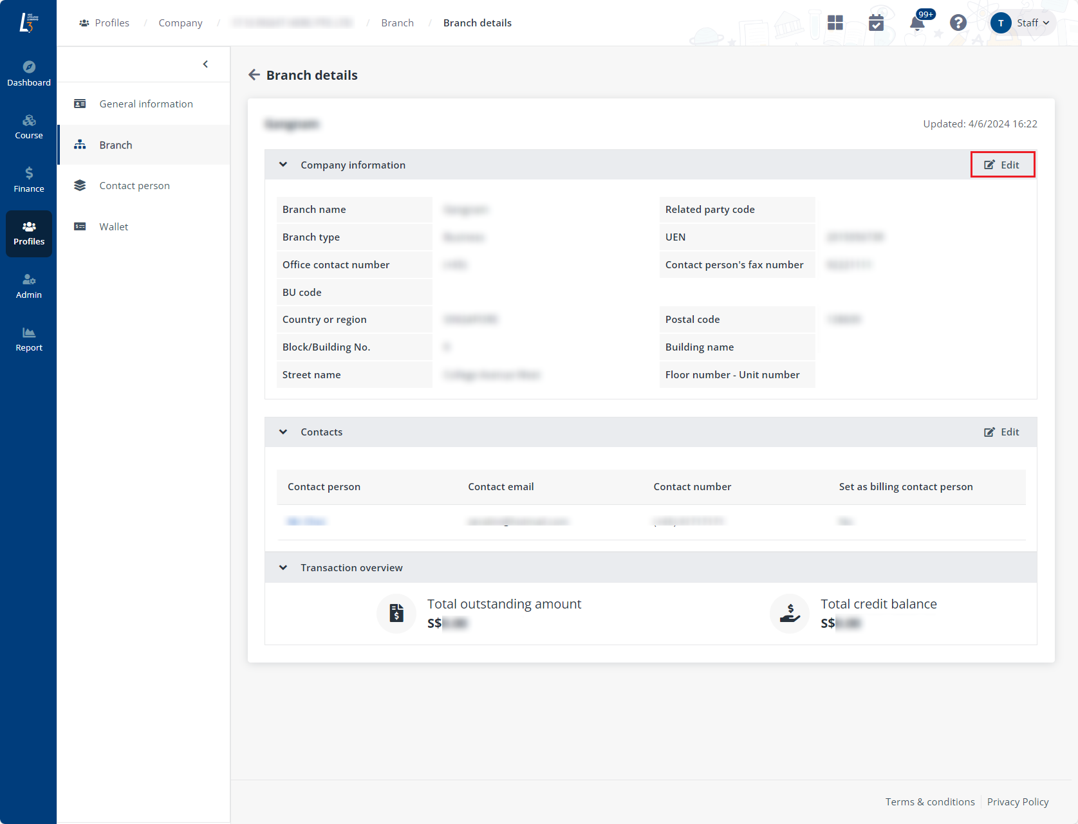1078x824 pixels.
Task: Select Wallet in the side menu
Action: click(x=113, y=226)
